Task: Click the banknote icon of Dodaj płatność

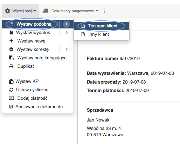Action: (11, 98)
